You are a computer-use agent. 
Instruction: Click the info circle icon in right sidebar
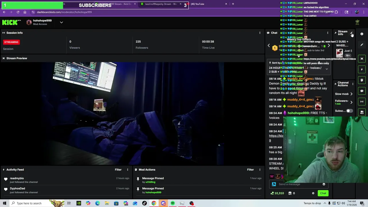(x=362, y=34)
